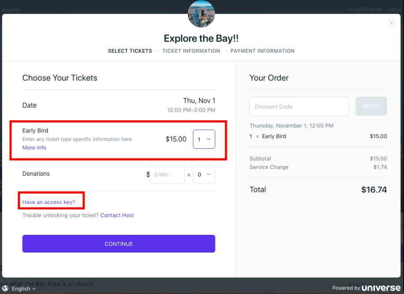Select the Ticket Information step

tap(191, 51)
